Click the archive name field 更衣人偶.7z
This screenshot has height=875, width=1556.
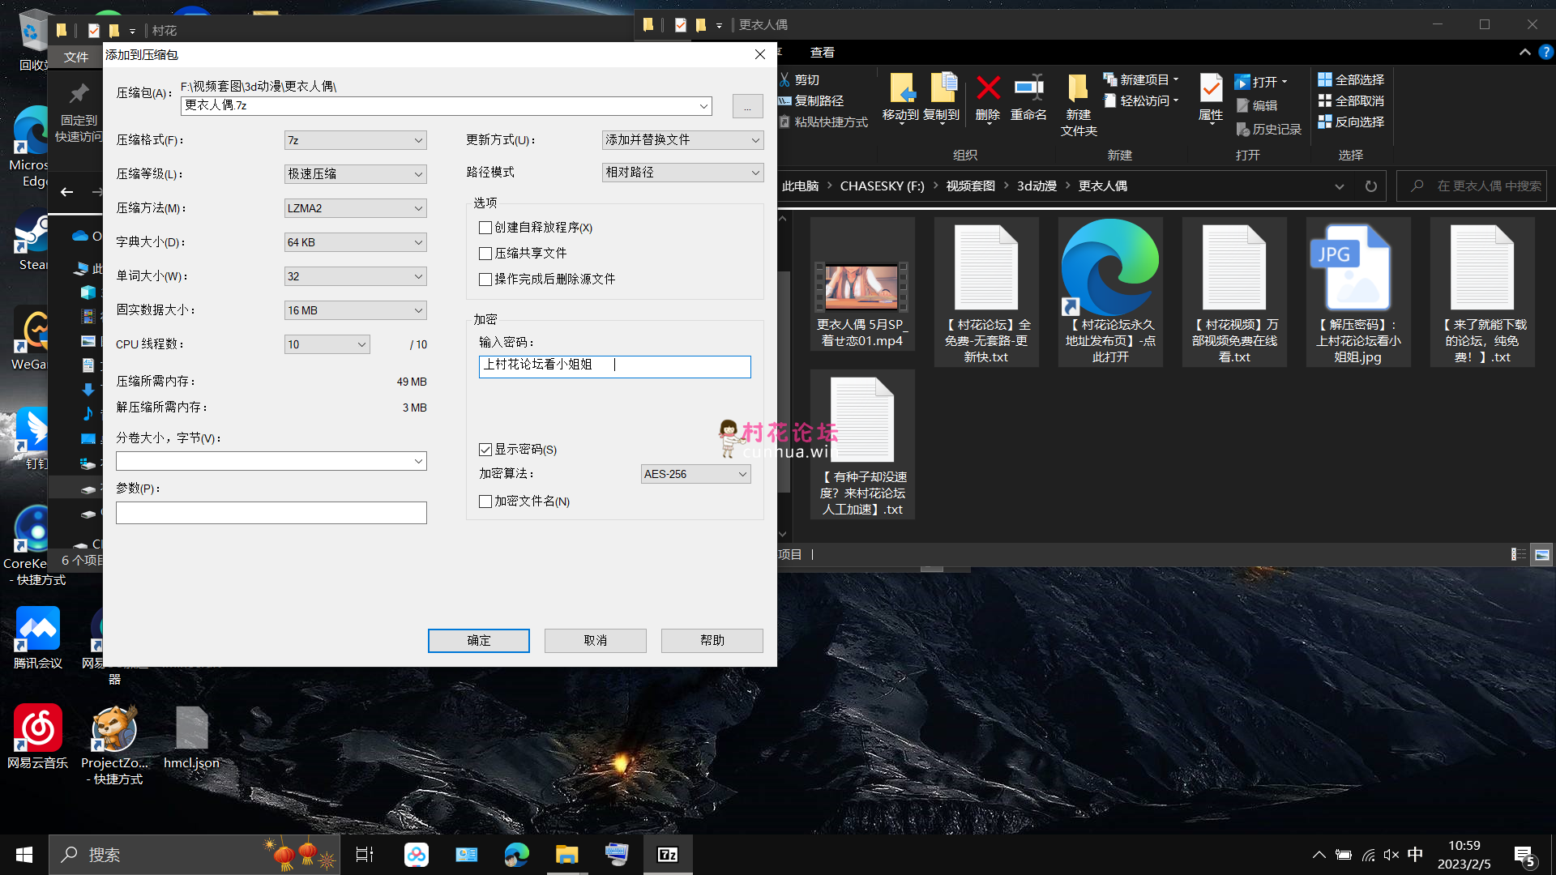[x=446, y=105]
